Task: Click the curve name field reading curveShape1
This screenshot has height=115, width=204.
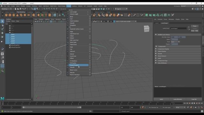Action: click(x=178, y=28)
